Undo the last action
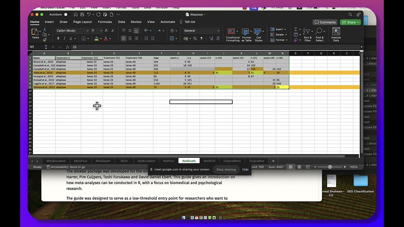The image size is (404, 227). 89,15
